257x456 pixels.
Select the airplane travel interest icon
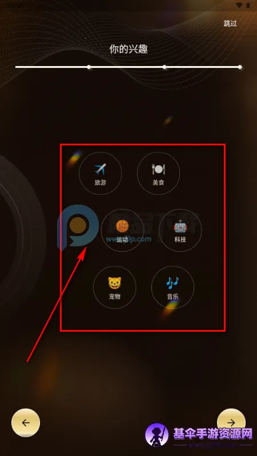tap(101, 169)
